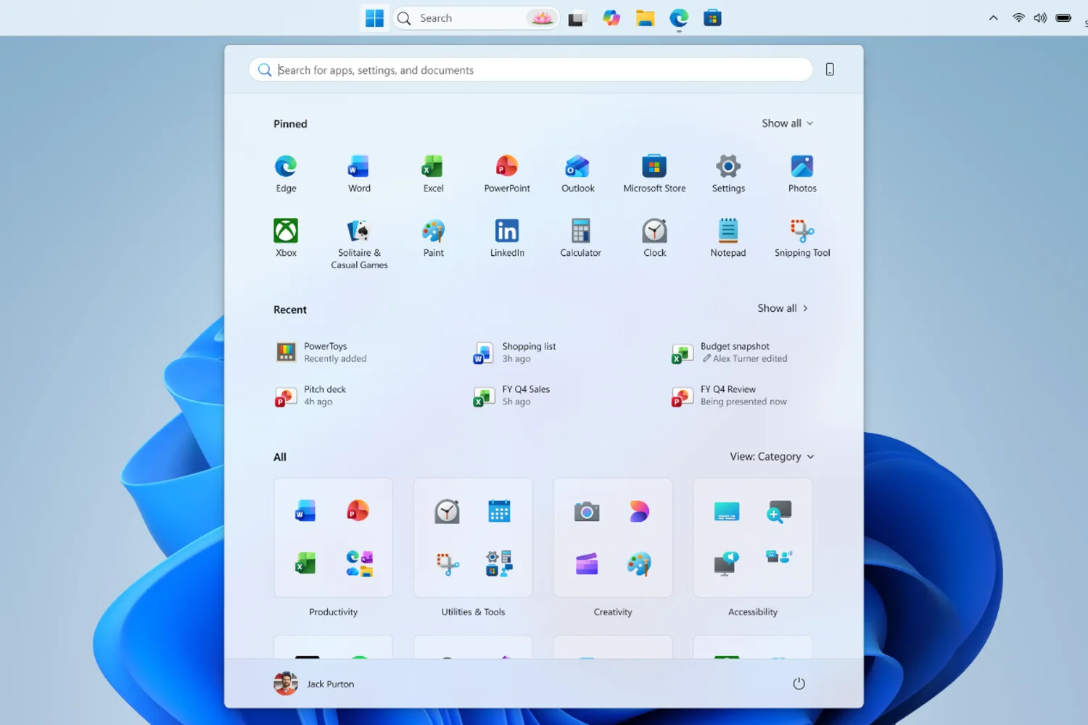Open Clock in the Utilities & Tools category
The height and width of the screenshot is (725, 1088).
coord(447,511)
